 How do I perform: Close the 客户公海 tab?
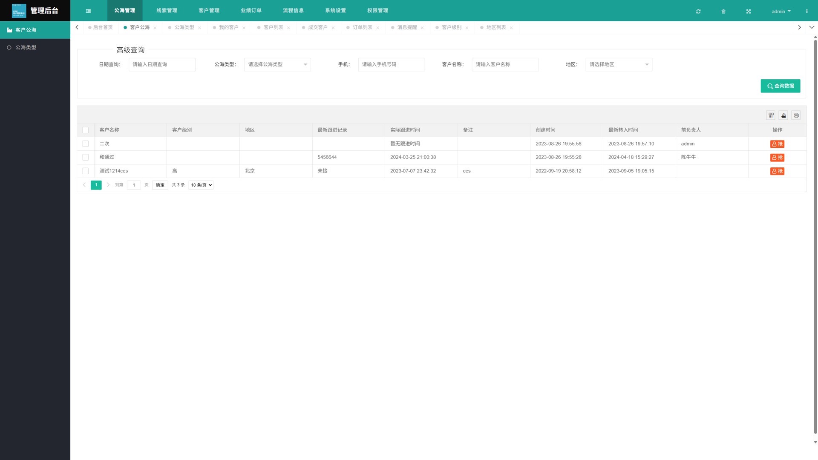click(155, 28)
